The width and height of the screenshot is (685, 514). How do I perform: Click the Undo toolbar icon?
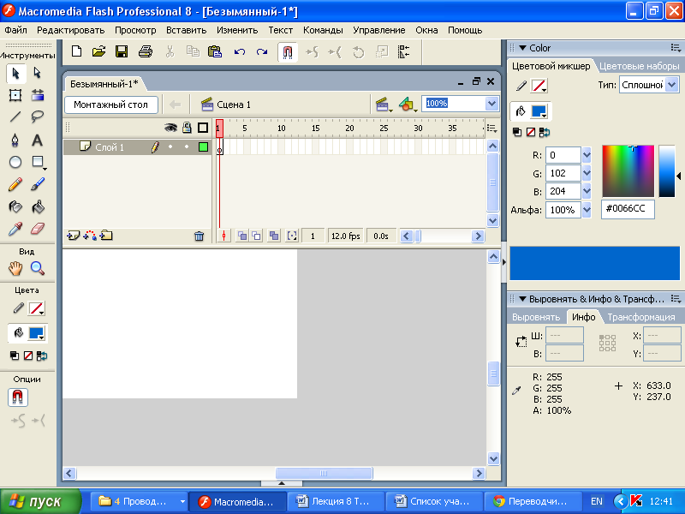(x=240, y=52)
